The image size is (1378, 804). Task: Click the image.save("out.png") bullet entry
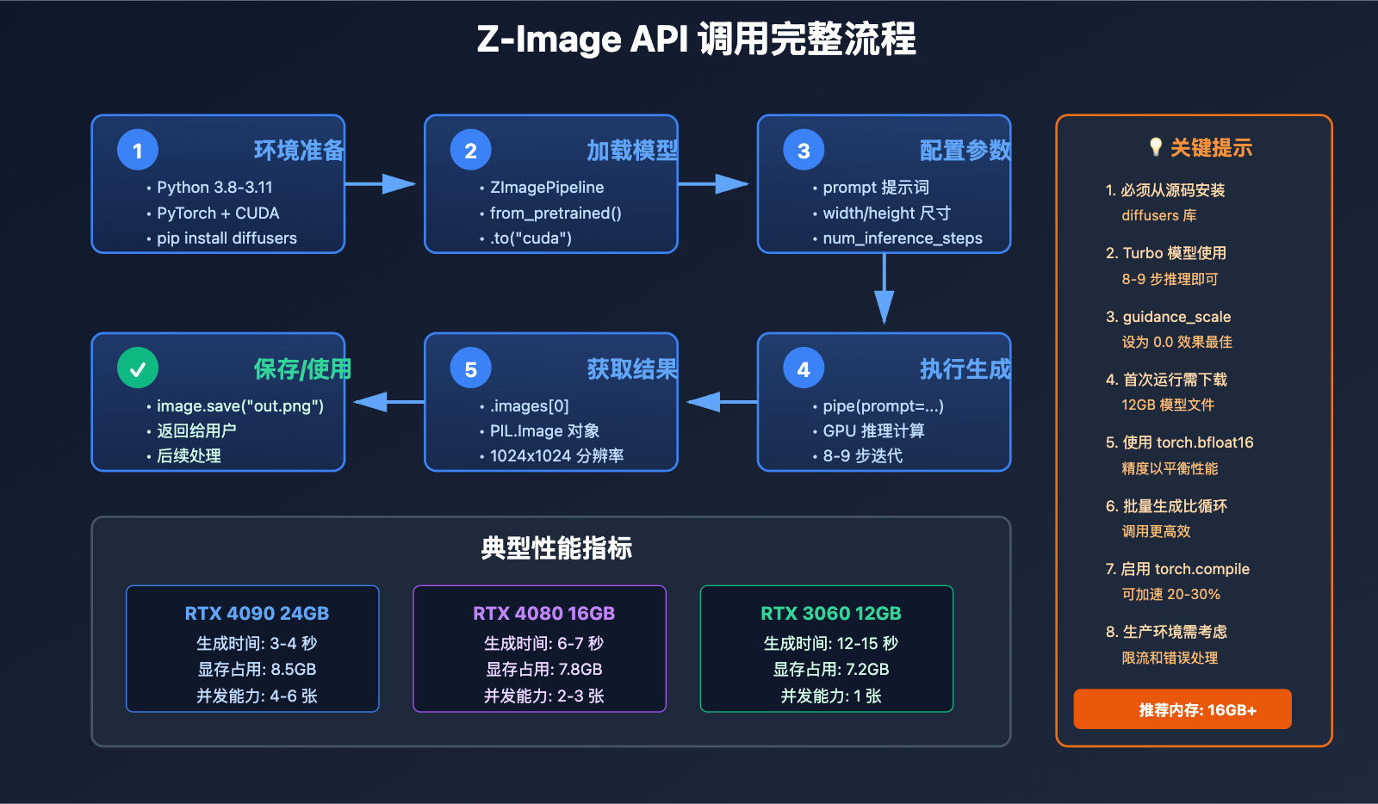click(239, 405)
